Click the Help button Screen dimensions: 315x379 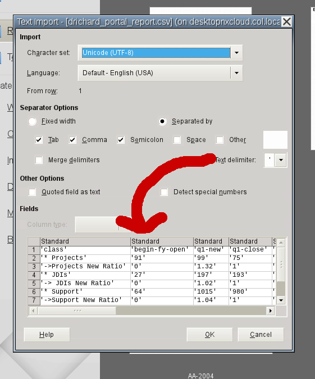pyautogui.click(x=47, y=335)
